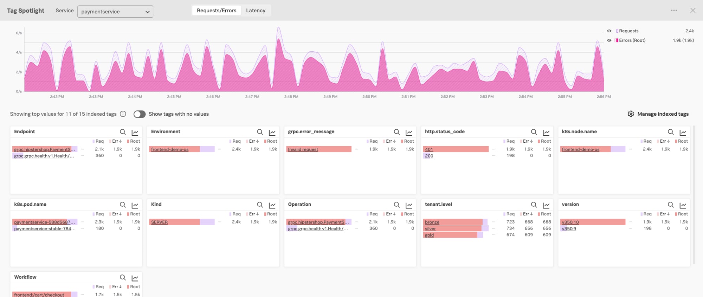This screenshot has width=703, height=297.
Task: Open the three-dot more options menu
Action: (x=674, y=11)
